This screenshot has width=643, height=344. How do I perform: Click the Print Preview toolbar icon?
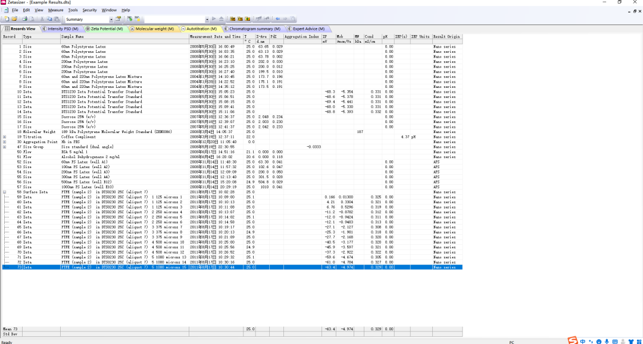[x=32, y=19]
